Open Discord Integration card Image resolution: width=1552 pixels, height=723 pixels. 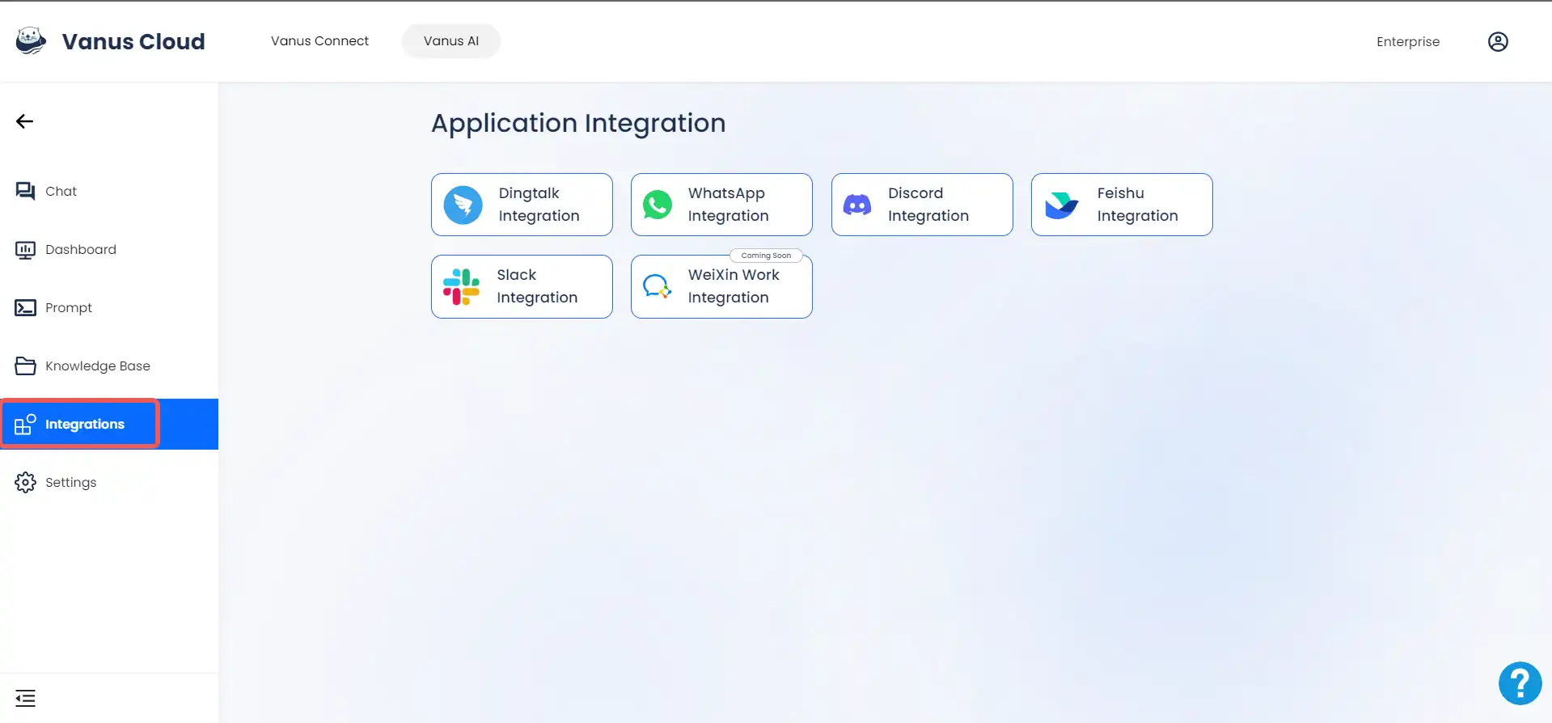pyautogui.click(x=922, y=205)
